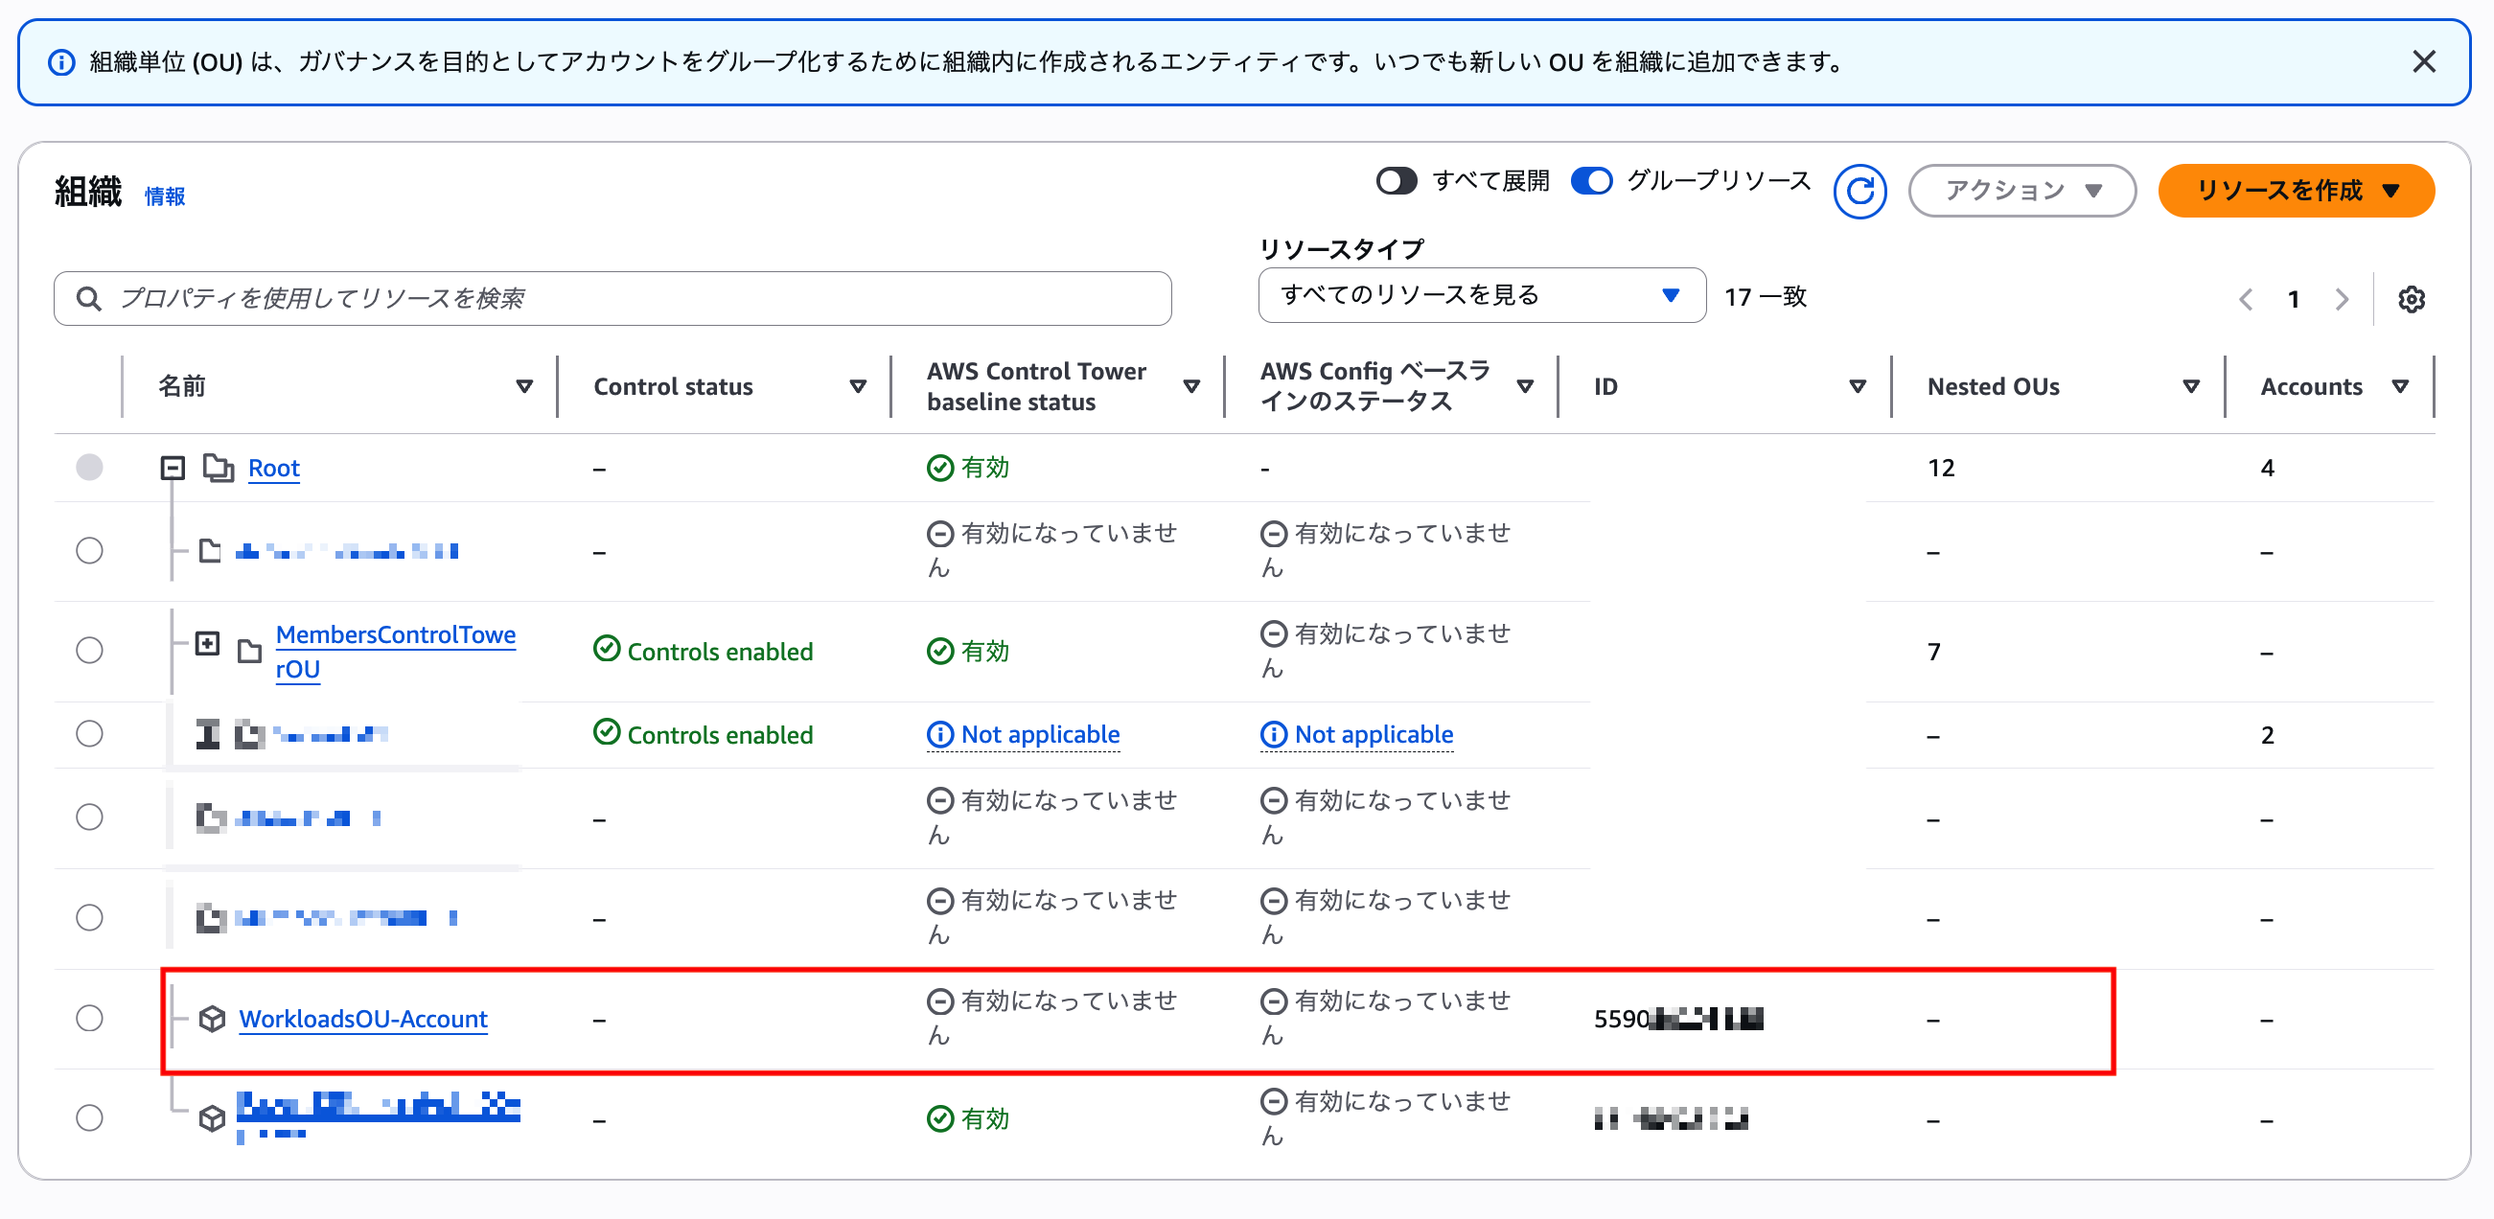Collapse the Root tree node
The image size is (2494, 1219).
pyautogui.click(x=173, y=468)
